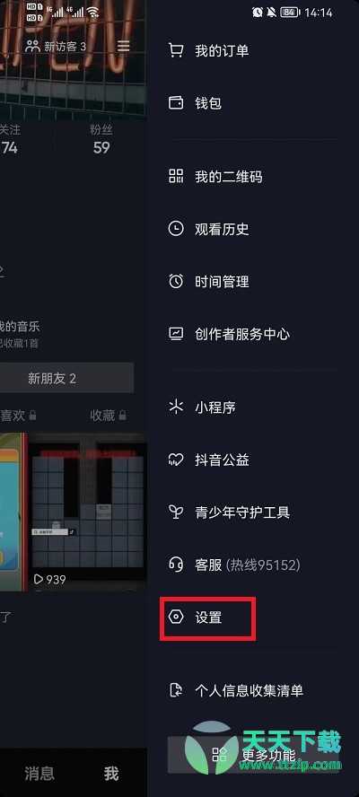Open the alarm icon for 时间管理
Screen dimensions: 359x797
[x=176, y=281]
